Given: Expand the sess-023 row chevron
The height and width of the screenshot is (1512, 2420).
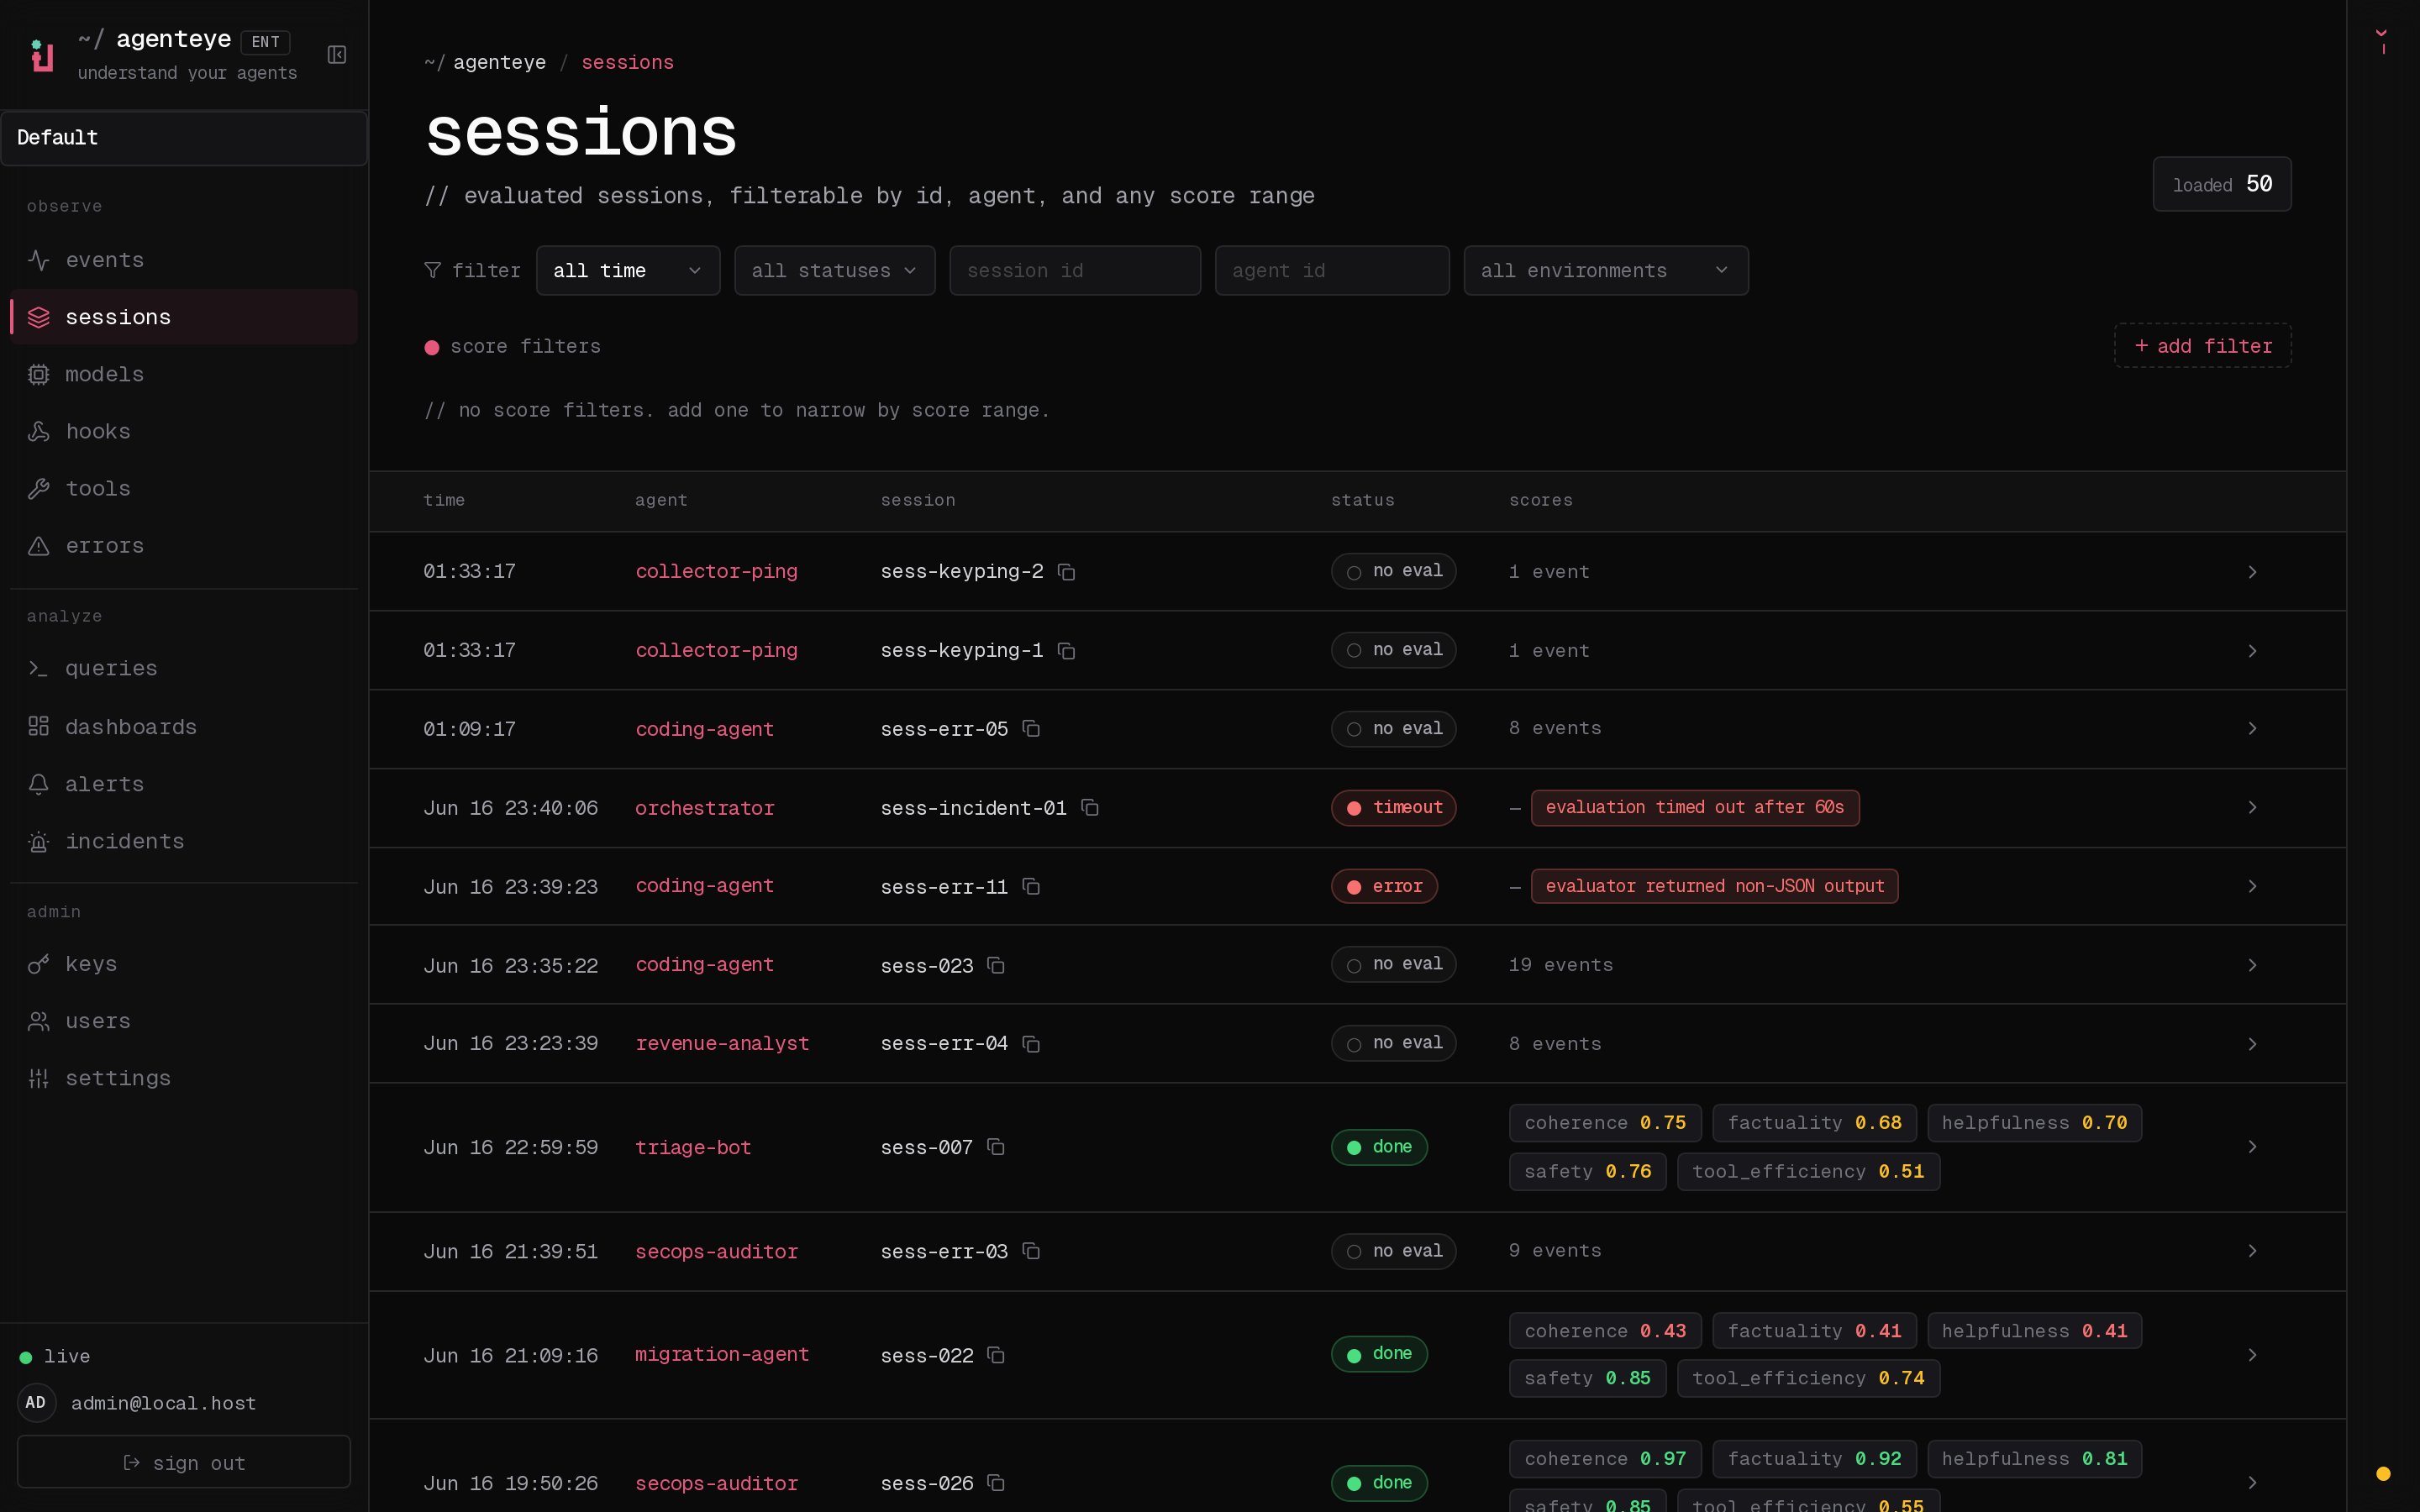Looking at the screenshot, I should 2252,965.
